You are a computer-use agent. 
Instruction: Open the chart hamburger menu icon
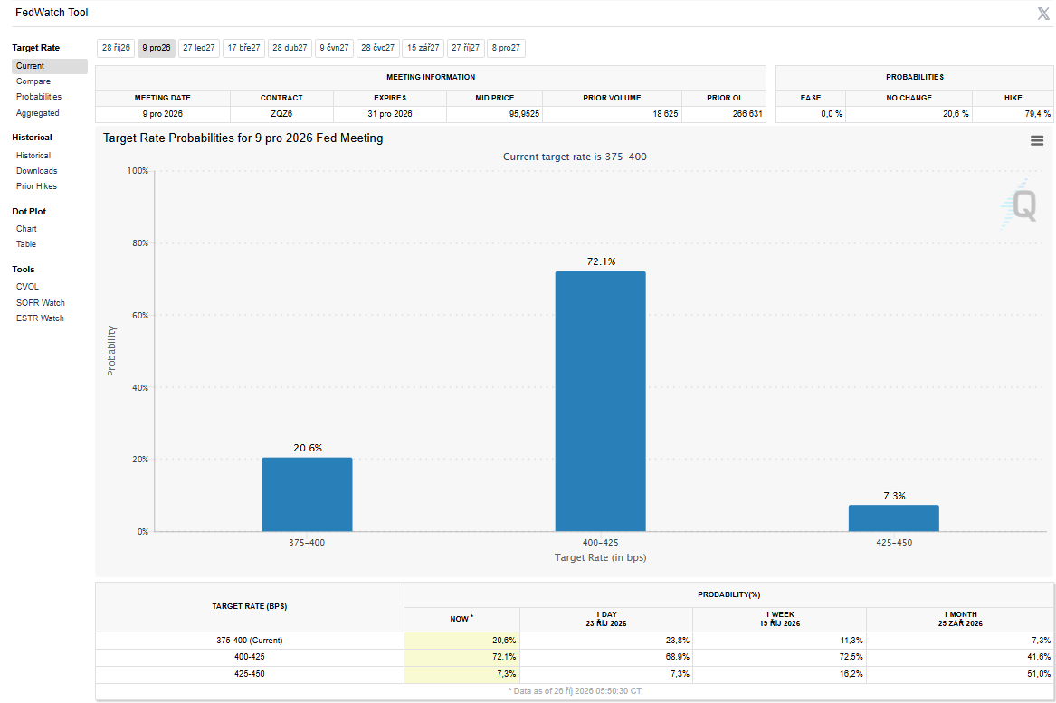(x=1036, y=141)
